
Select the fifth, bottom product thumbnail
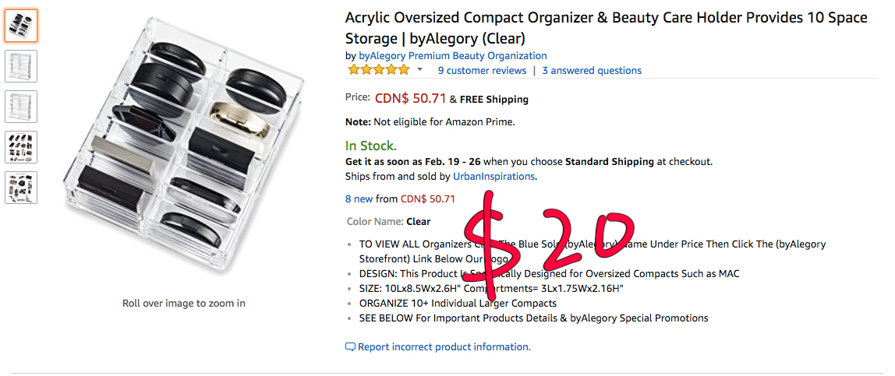point(20,188)
